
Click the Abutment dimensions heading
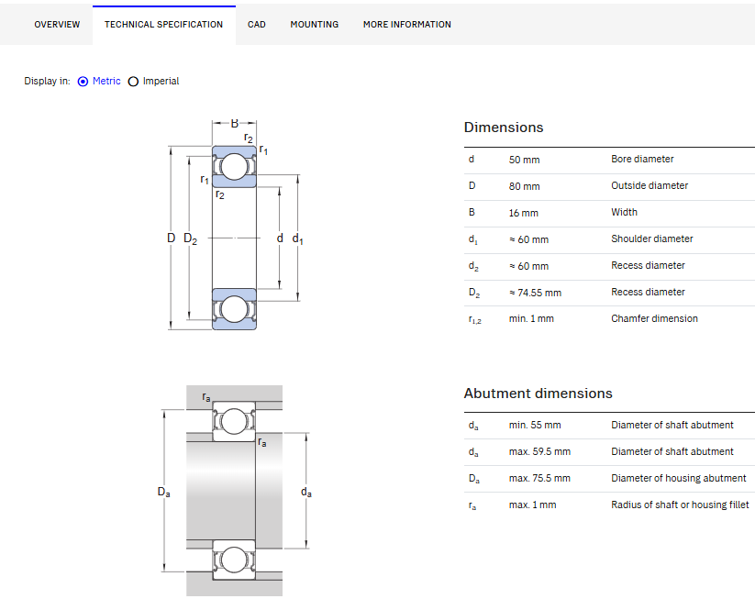(x=538, y=394)
